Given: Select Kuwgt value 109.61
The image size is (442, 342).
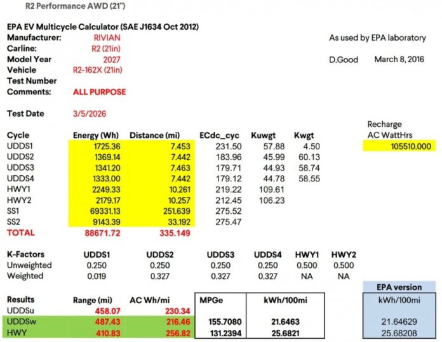Looking at the screenshot, I should click(x=272, y=190).
